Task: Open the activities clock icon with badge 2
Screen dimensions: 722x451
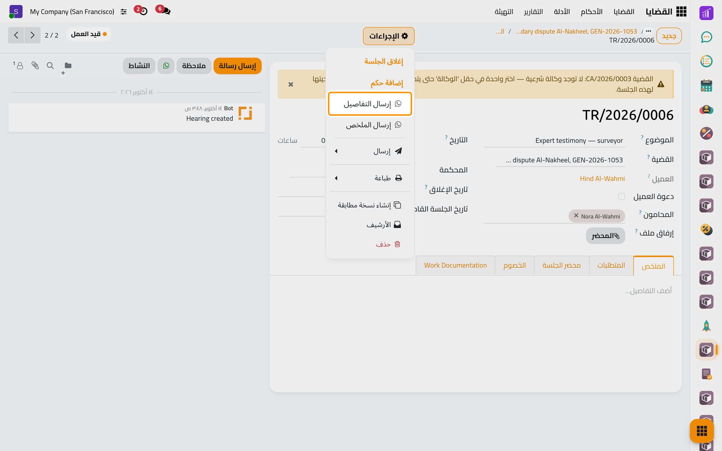Action: [141, 10]
